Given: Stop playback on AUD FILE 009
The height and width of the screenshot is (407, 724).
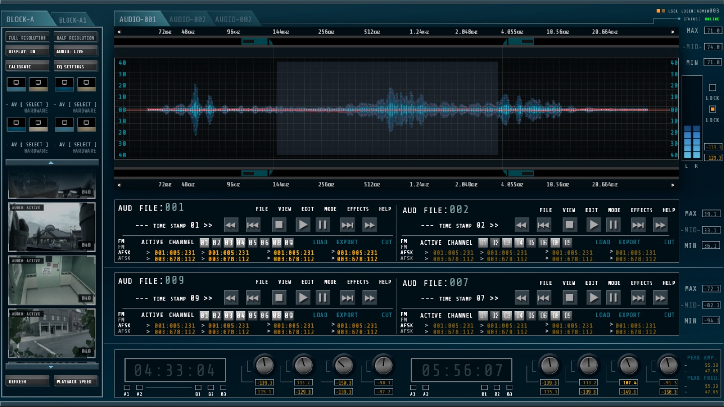Looking at the screenshot, I should coord(279,298).
